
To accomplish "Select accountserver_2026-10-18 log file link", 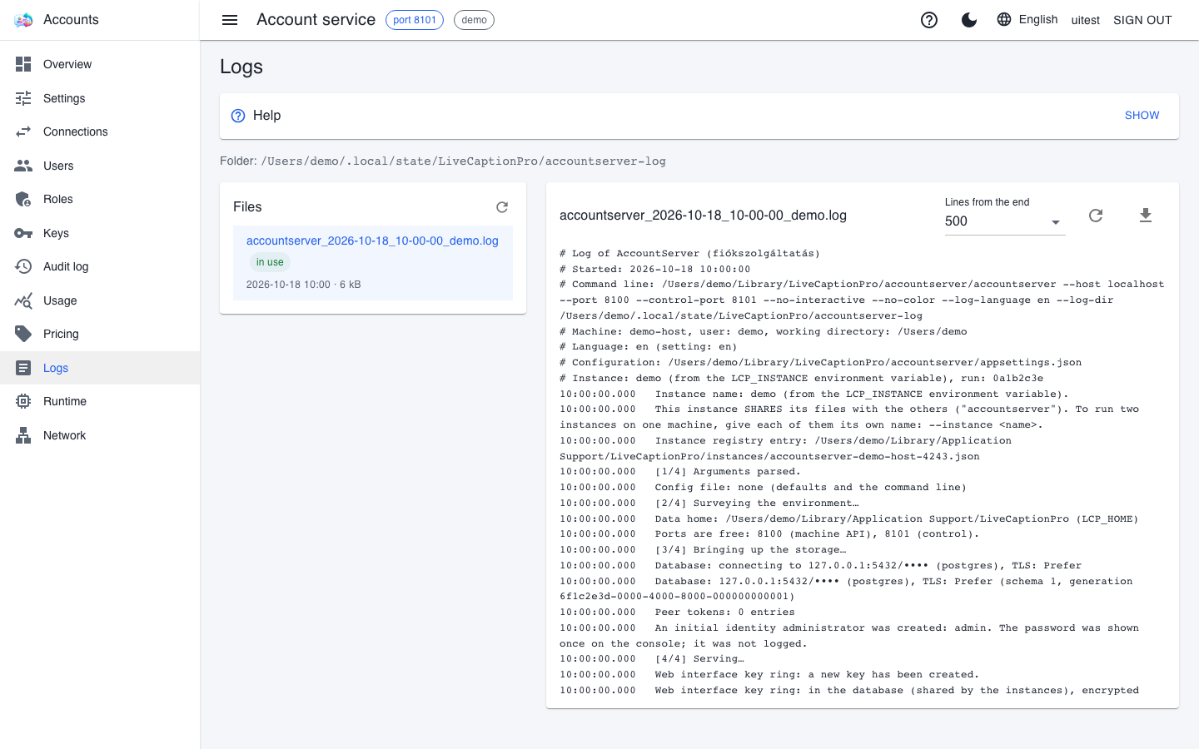I will click(x=372, y=241).
